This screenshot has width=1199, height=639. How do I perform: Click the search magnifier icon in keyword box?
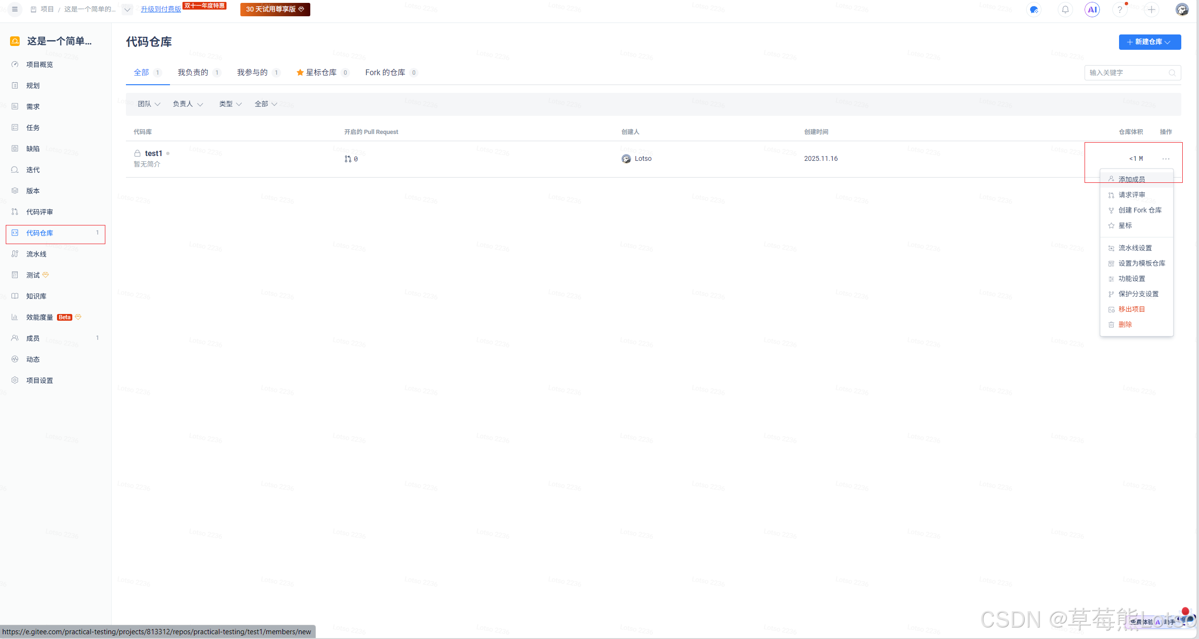point(1172,73)
